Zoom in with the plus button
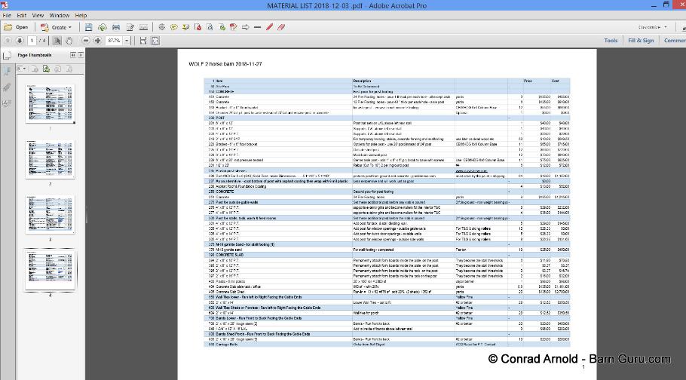Screen dimensions: 686x380 tap(97, 40)
